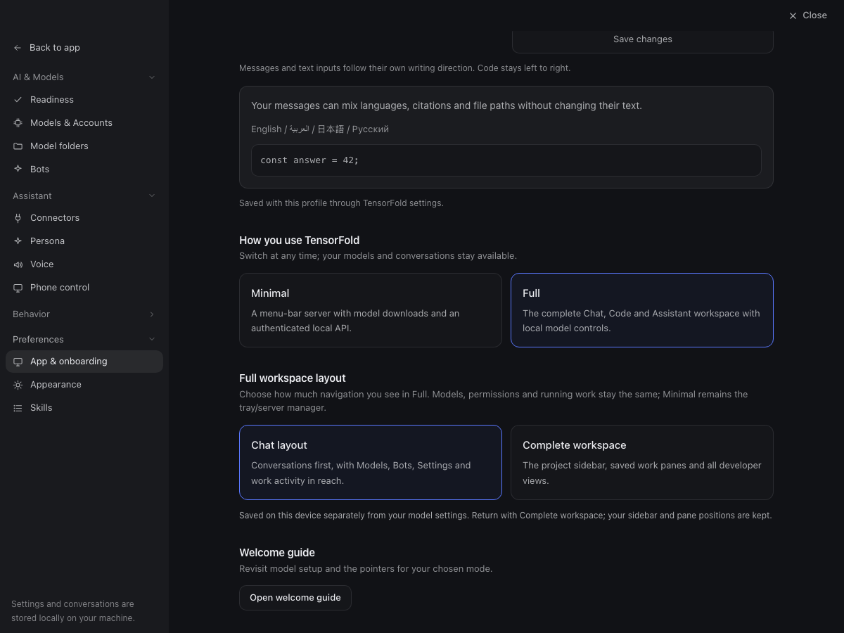Select App & onboarding in sidebar
Viewport: 844px width, 633px height.
84,362
